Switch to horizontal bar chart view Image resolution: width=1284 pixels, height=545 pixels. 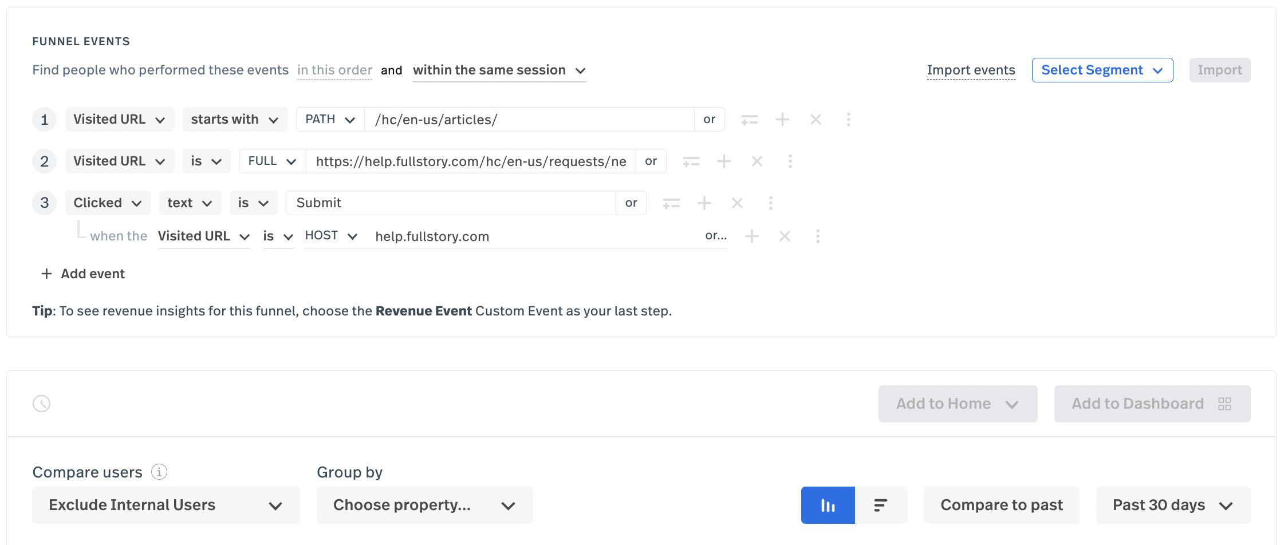881,505
